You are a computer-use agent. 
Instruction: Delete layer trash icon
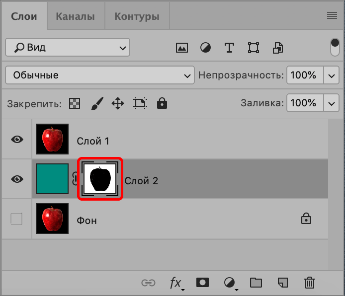pos(310,283)
